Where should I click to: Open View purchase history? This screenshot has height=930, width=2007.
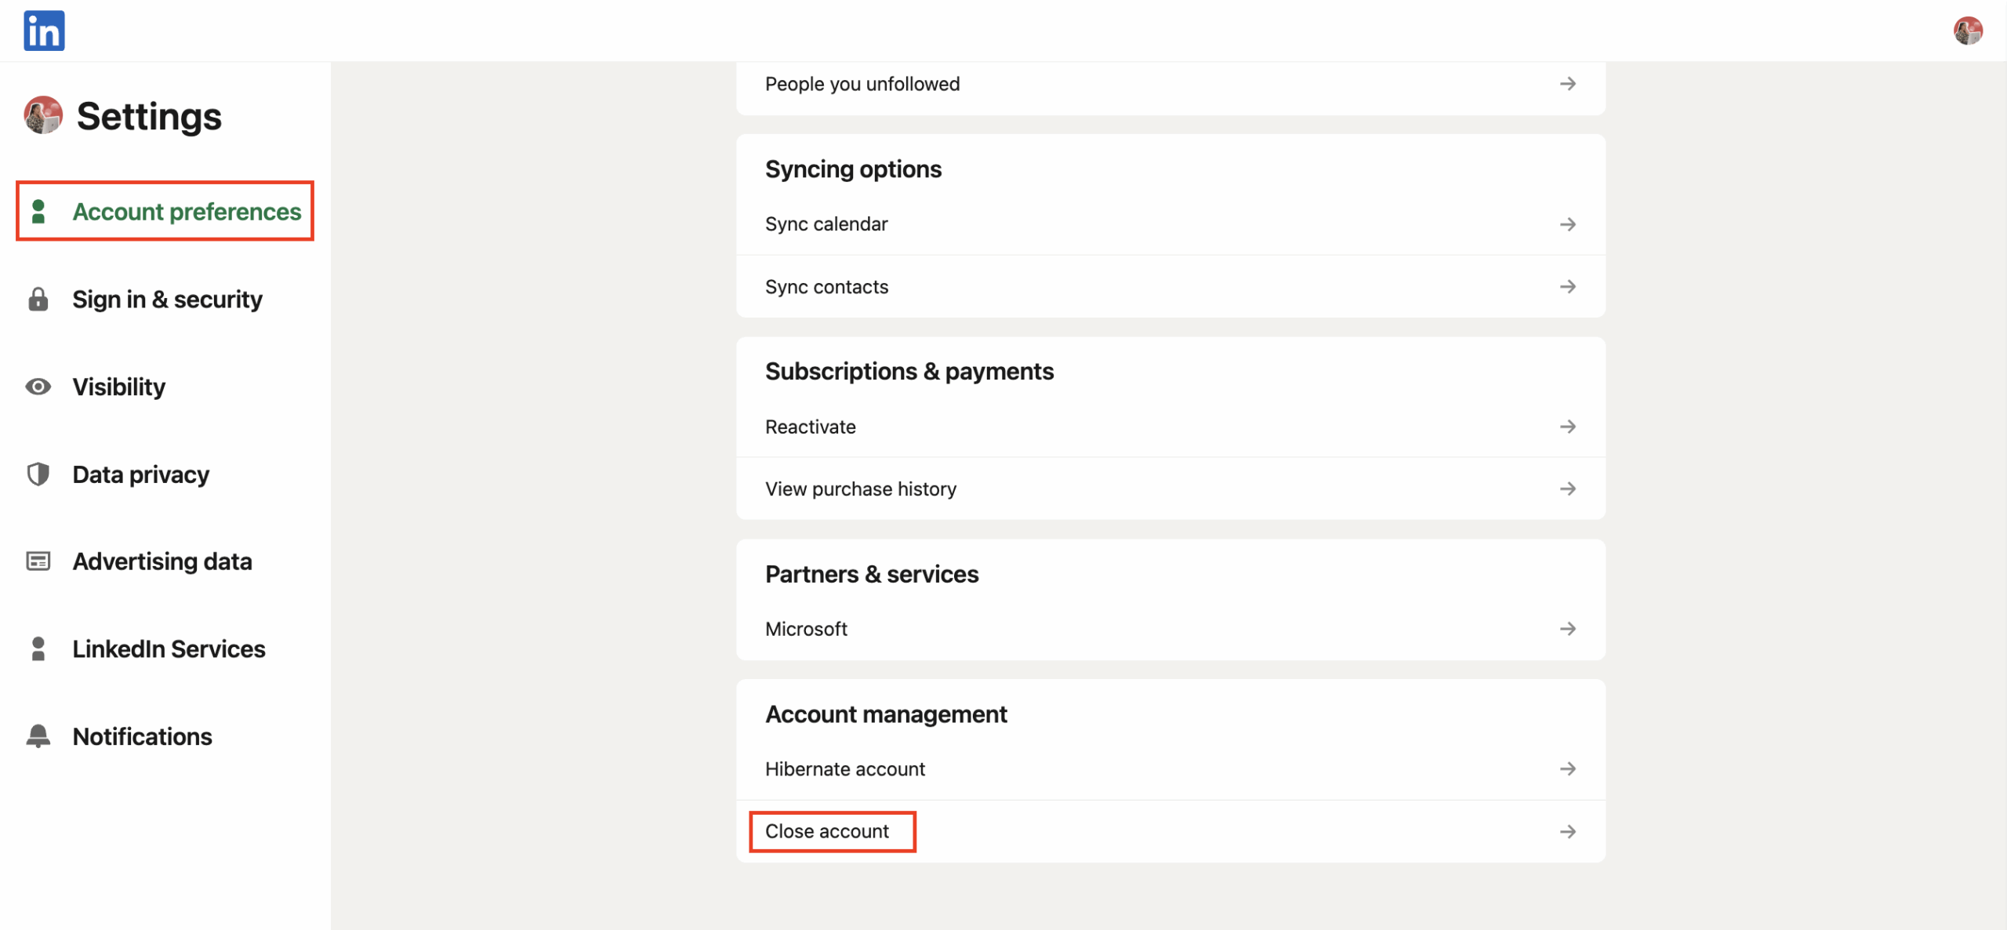pyautogui.click(x=860, y=489)
